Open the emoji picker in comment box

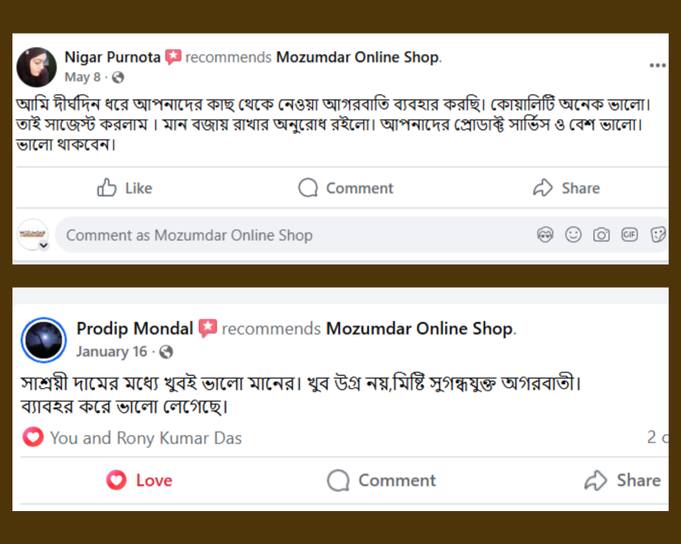[573, 235]
